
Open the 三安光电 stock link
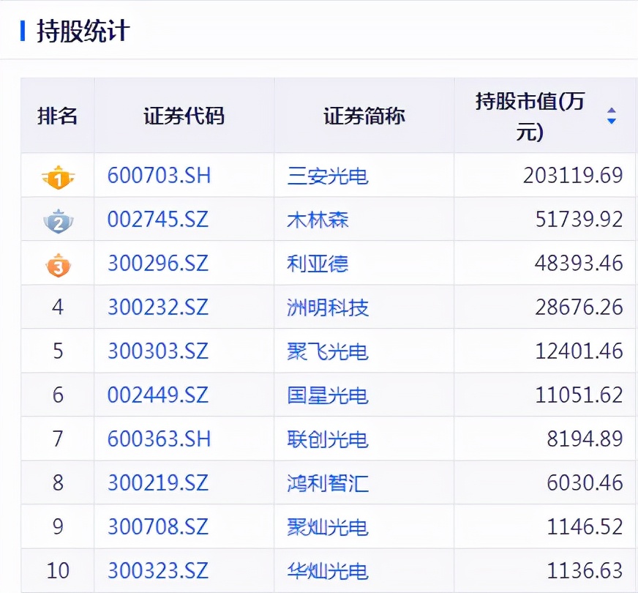tap(328, 176)
